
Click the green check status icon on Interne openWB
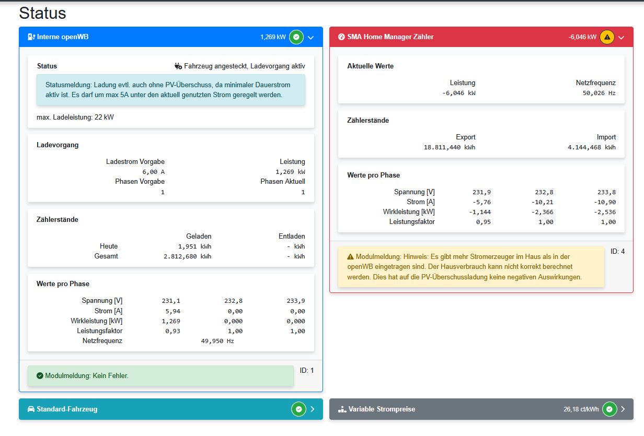(296, 37)
